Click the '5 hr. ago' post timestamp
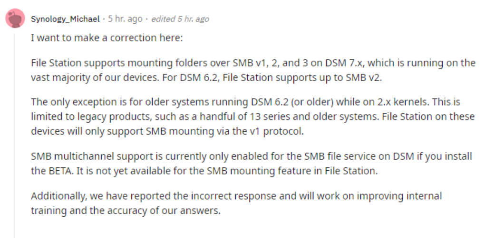This screenshot has width=495, height=238. click(126, 19)
